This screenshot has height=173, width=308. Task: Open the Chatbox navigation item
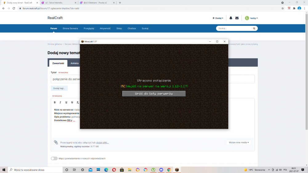(x=132, y=28)
